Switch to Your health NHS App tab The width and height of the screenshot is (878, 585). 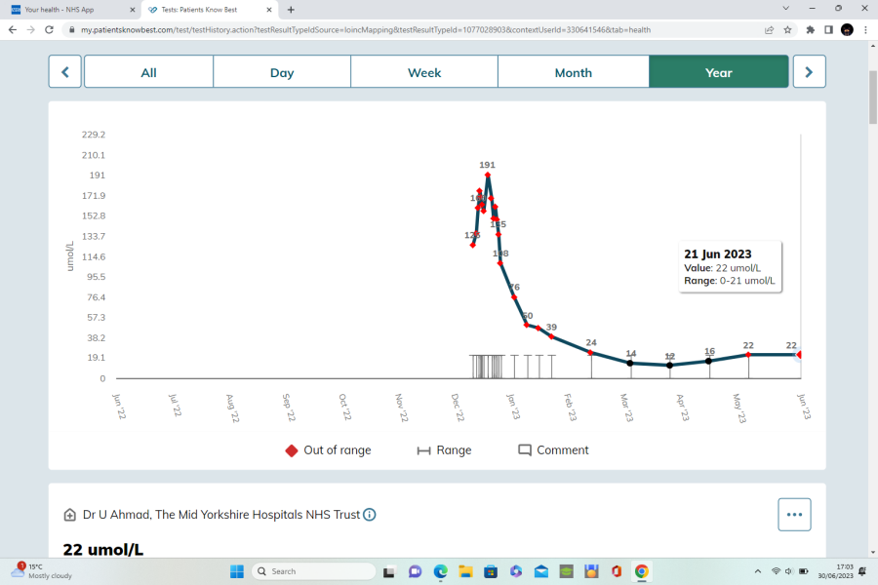[x=66, y=9]
